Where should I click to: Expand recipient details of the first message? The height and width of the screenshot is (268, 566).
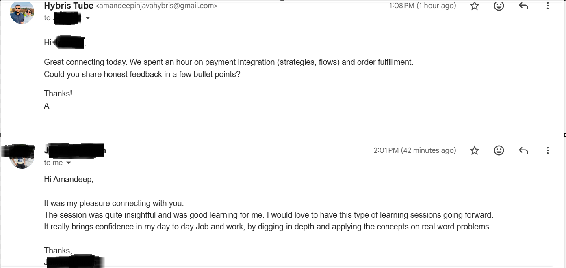88,18
